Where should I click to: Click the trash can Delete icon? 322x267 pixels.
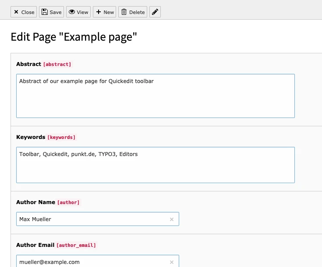pos(124,12)
